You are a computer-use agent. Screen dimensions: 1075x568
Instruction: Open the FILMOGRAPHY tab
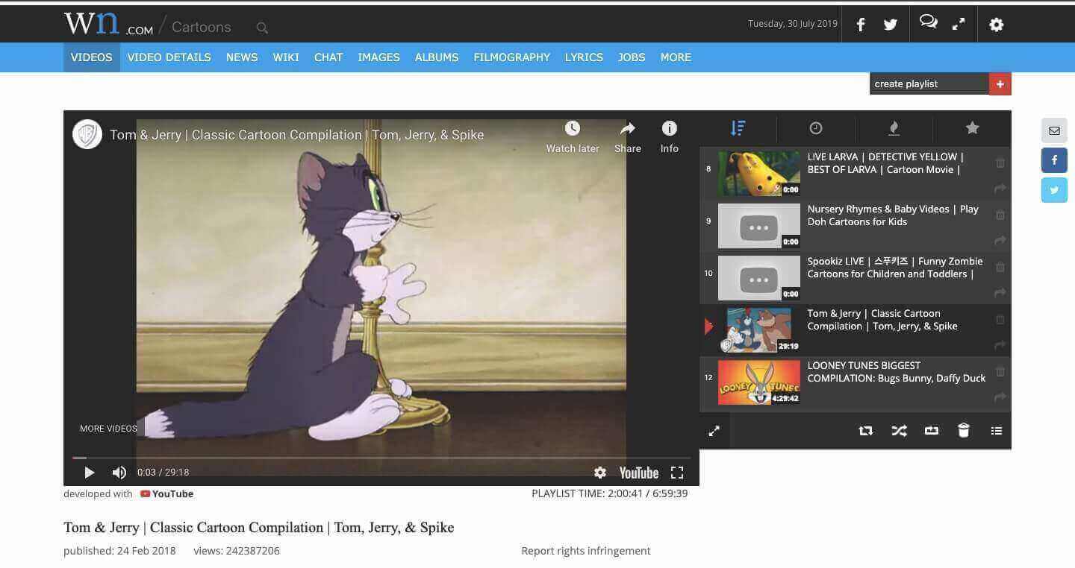pyautogui.click(x=512, y=57)
